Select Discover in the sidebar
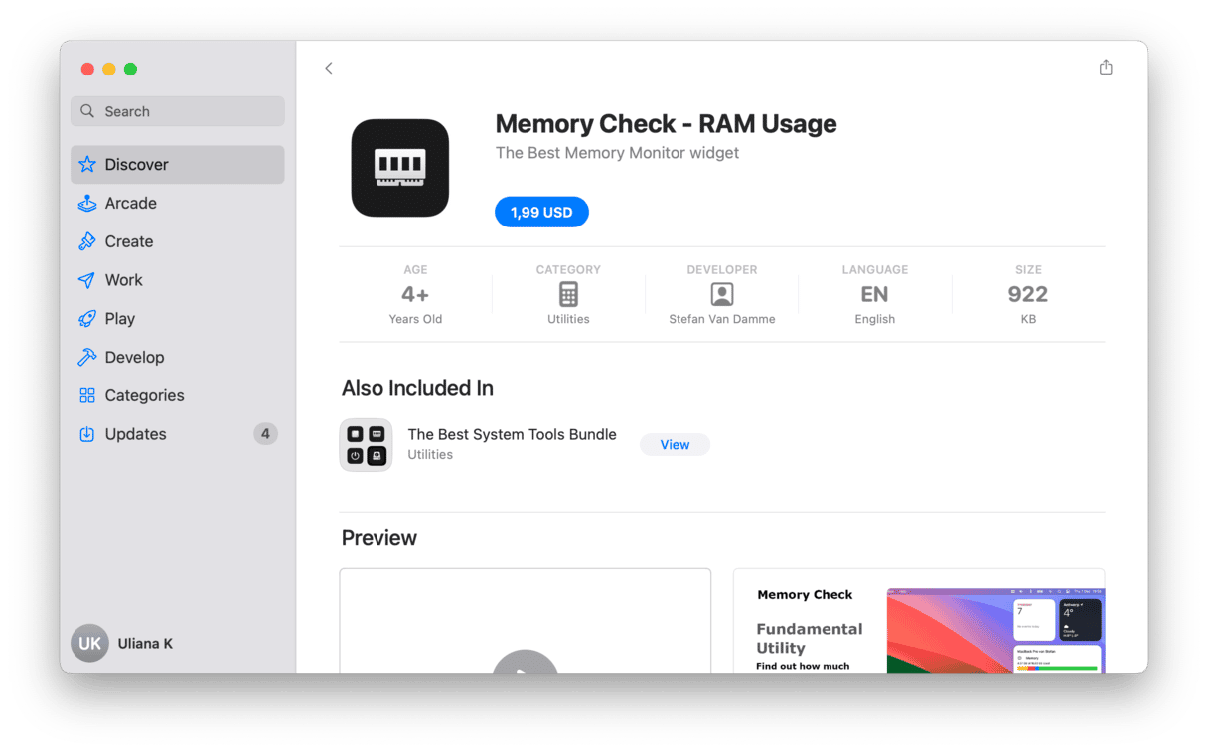 (x=178, y=165)
